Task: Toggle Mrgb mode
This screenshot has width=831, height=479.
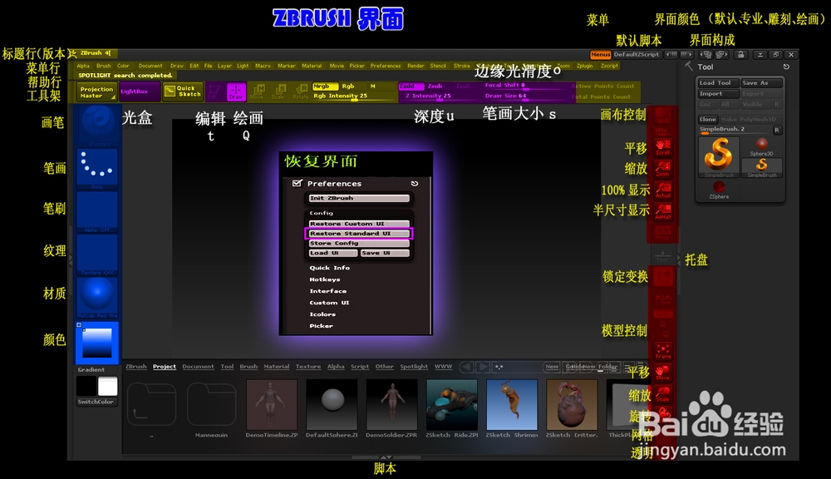Action: click(x=325, y=86)
